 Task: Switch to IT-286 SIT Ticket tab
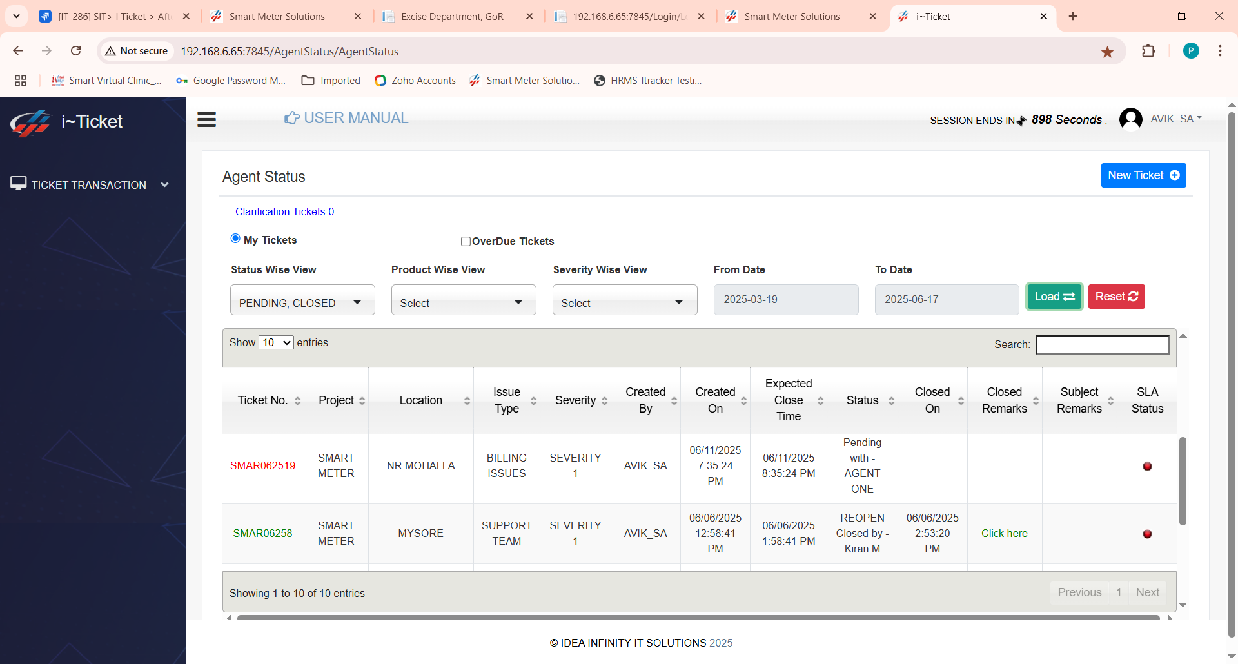tap(114, 16)
